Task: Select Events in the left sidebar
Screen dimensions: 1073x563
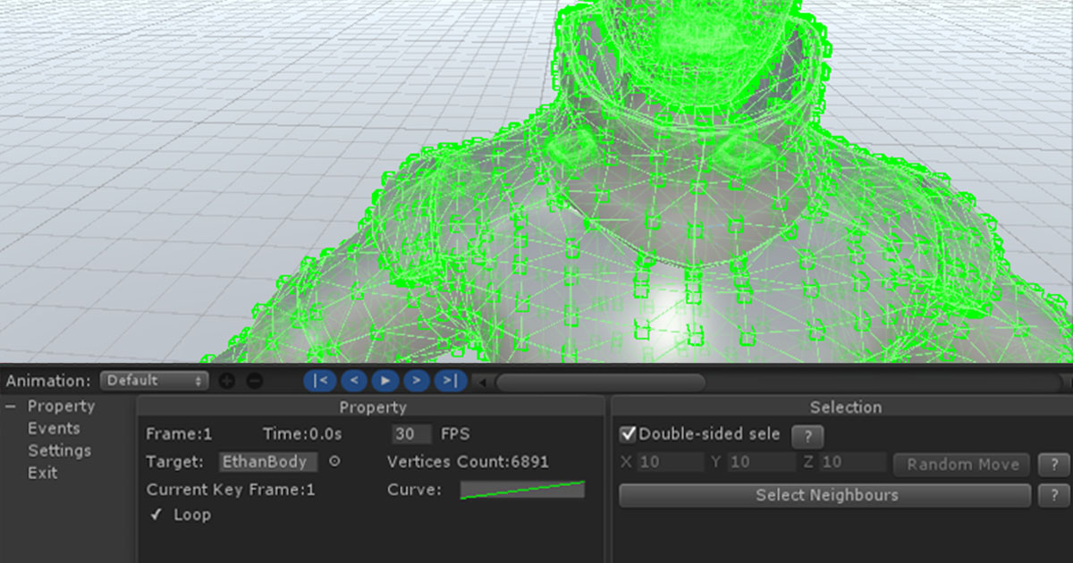Action: pyautogui.click(x=55, y=428)
